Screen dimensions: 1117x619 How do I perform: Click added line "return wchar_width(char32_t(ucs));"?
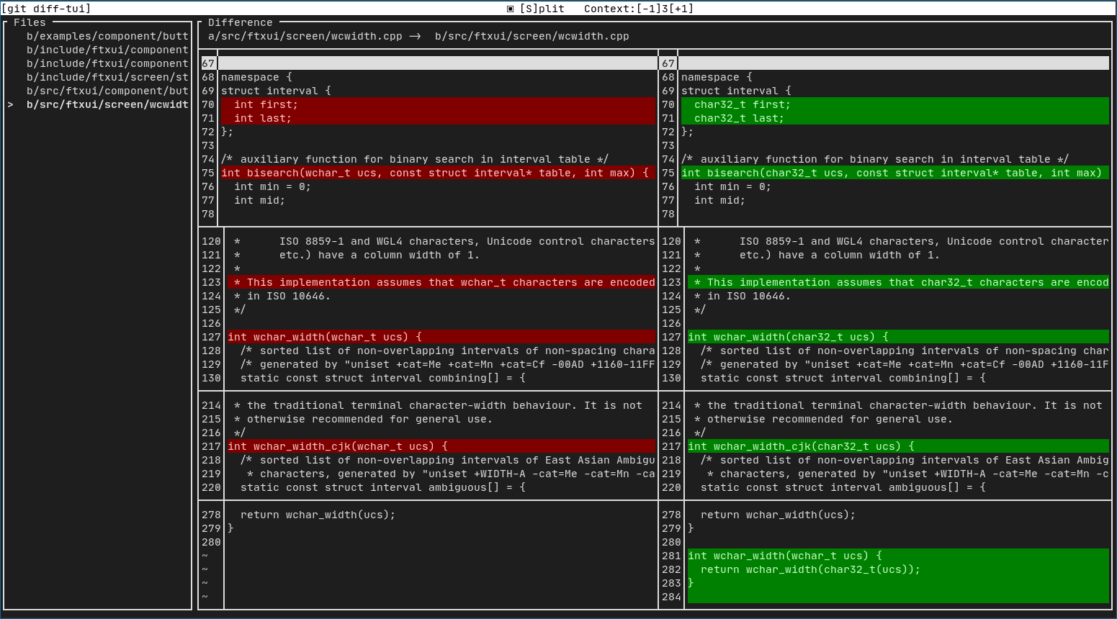898,569
